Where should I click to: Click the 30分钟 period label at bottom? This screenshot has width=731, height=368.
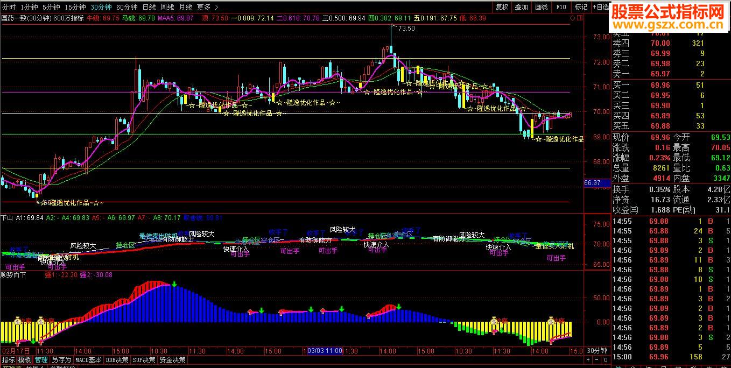point(596,351)
